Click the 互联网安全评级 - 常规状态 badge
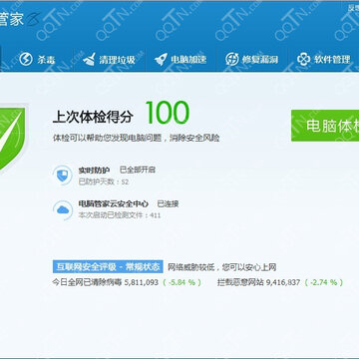The height and width of the screenshot is (359, 359). [x=108, y=266]
